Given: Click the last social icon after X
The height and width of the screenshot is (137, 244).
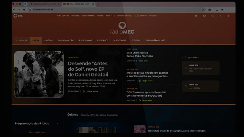Looking at the screenshot, I should click(x=228, y=16).
